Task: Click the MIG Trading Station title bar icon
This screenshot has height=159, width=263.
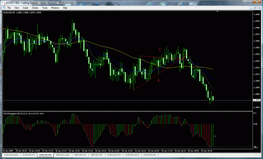Action: click(x=3, y=3)
